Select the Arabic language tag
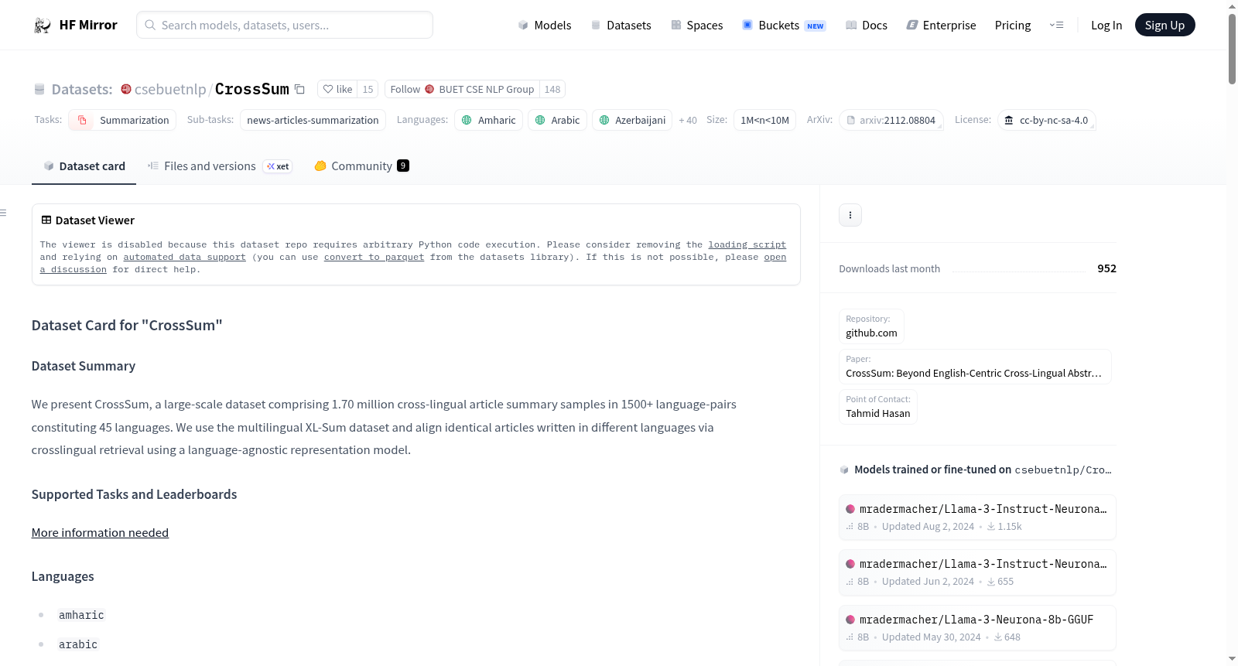Screen dimensions: 1238x666 pyautogui.click(x=557, y=120)
